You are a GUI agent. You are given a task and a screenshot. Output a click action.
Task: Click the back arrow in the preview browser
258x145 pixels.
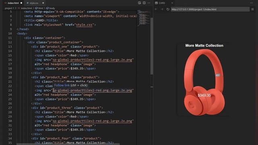[156, 9]
